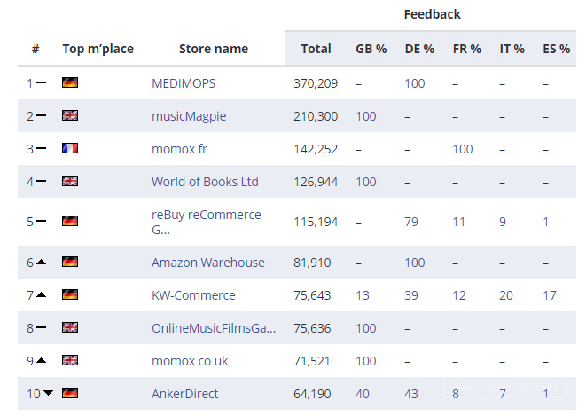Open the KW-Commerce store link
The image size is (586, 416).
point(193,295)
